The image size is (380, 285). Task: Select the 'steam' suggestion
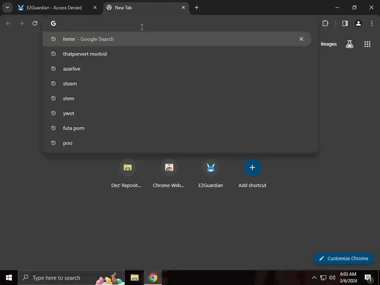click(x=177, y=83)
